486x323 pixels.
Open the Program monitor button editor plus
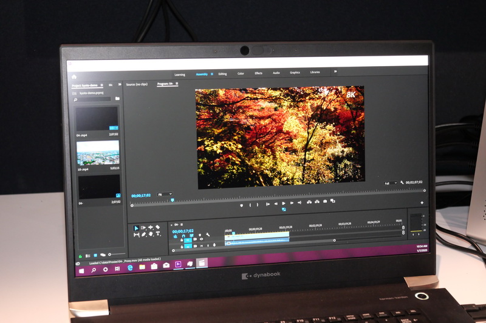click(x=422, y=203)
